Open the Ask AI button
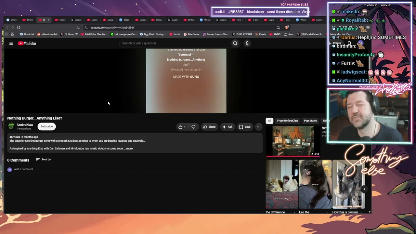 [227, 127]
